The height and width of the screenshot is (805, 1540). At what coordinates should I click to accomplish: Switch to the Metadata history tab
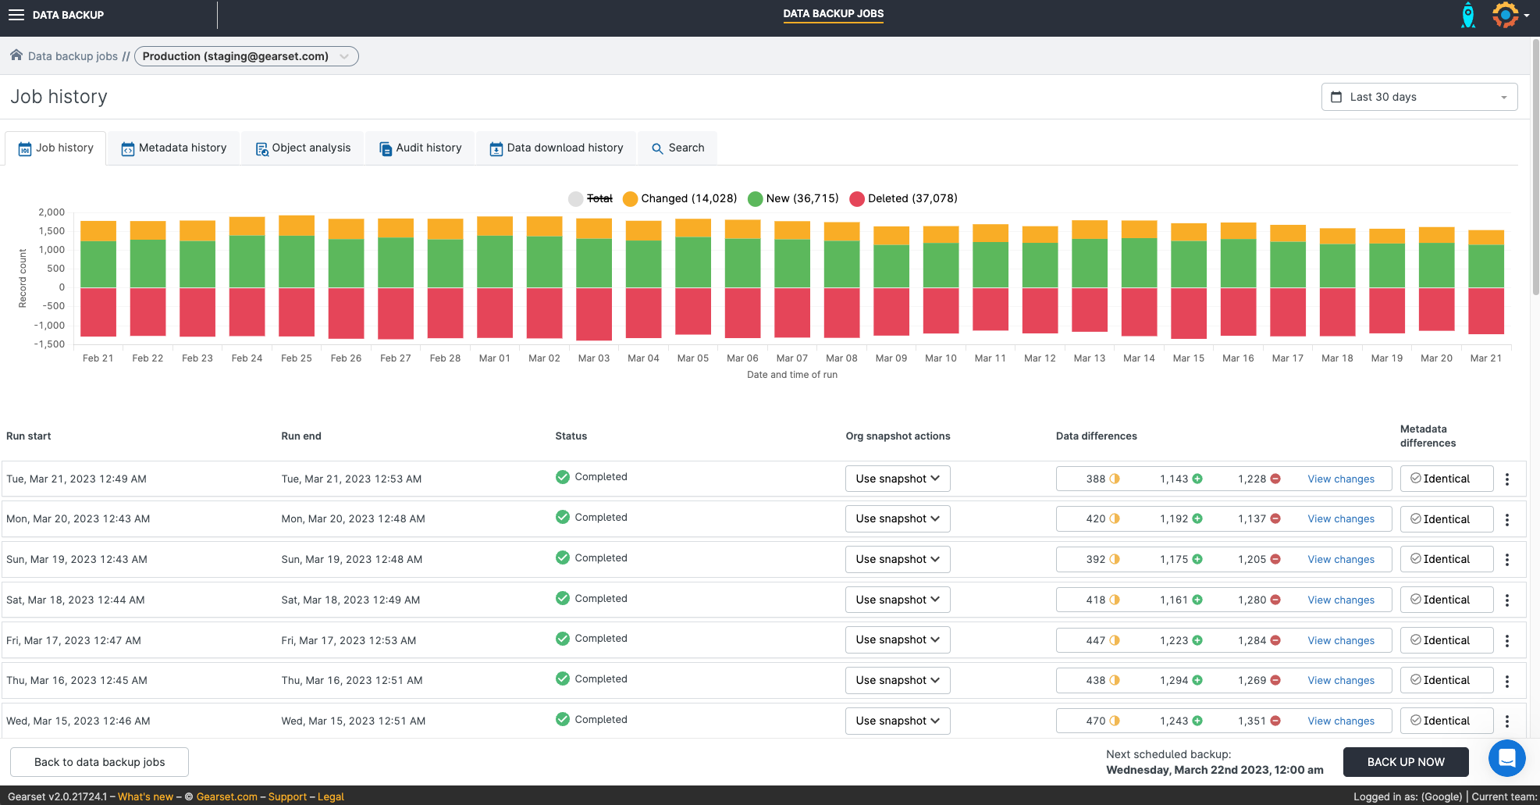pos(173,148)
